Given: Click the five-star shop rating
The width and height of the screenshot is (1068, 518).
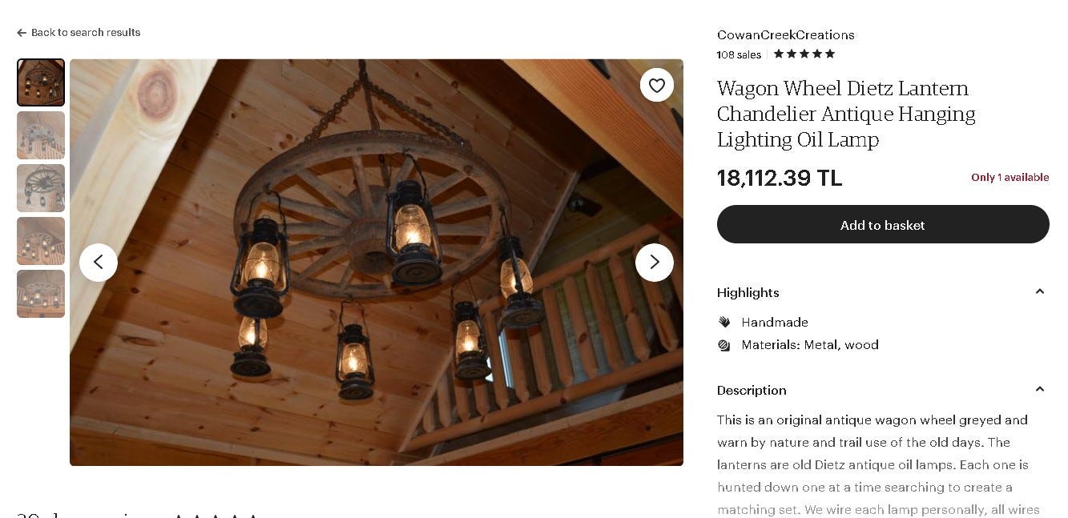Looking at the screenshot, I should [x=804, y=54].
